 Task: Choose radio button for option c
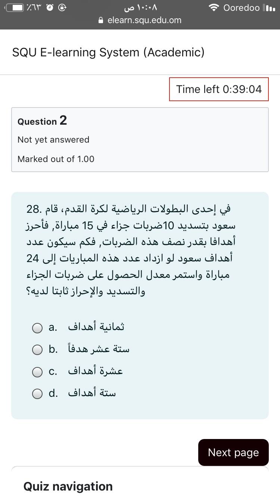point(37,372)
